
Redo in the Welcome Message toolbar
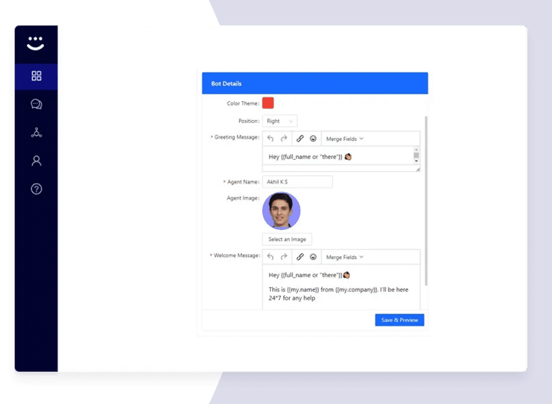pos(283,257)
